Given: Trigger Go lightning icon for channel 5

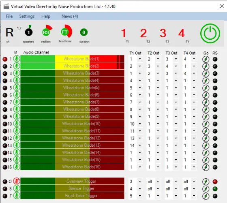Looking at the screenshot, I should coord(206,88).
